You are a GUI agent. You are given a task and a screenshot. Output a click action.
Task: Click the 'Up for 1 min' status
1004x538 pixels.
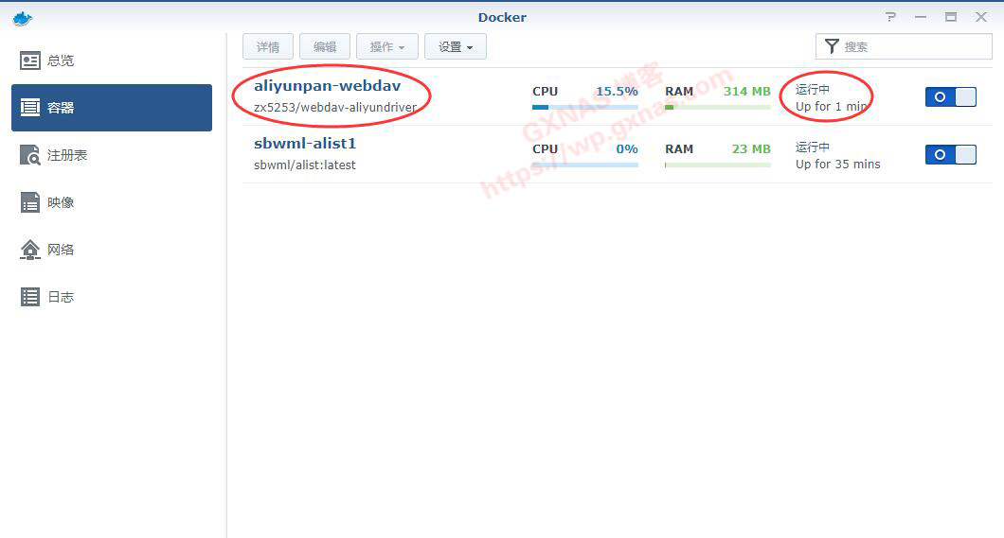(831, 107)
